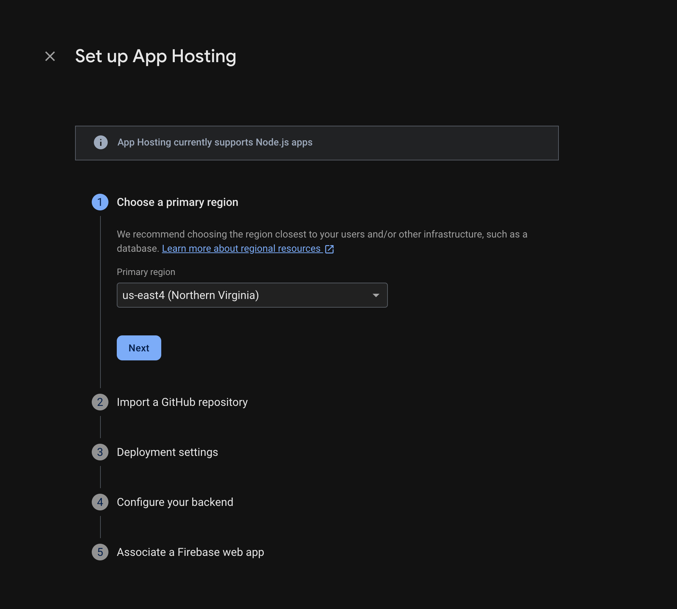The height and width of the screenshot is (609, 677).
Task: Open the Deployment settings step
Action: point(168,452)
